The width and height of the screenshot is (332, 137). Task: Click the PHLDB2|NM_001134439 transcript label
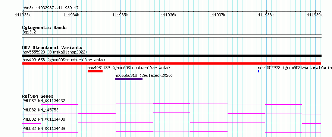44,128
